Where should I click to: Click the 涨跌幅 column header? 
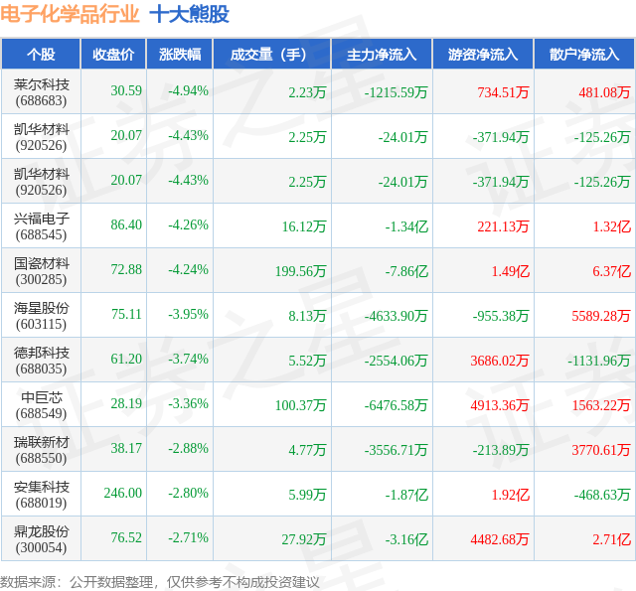tap(180, 54)
